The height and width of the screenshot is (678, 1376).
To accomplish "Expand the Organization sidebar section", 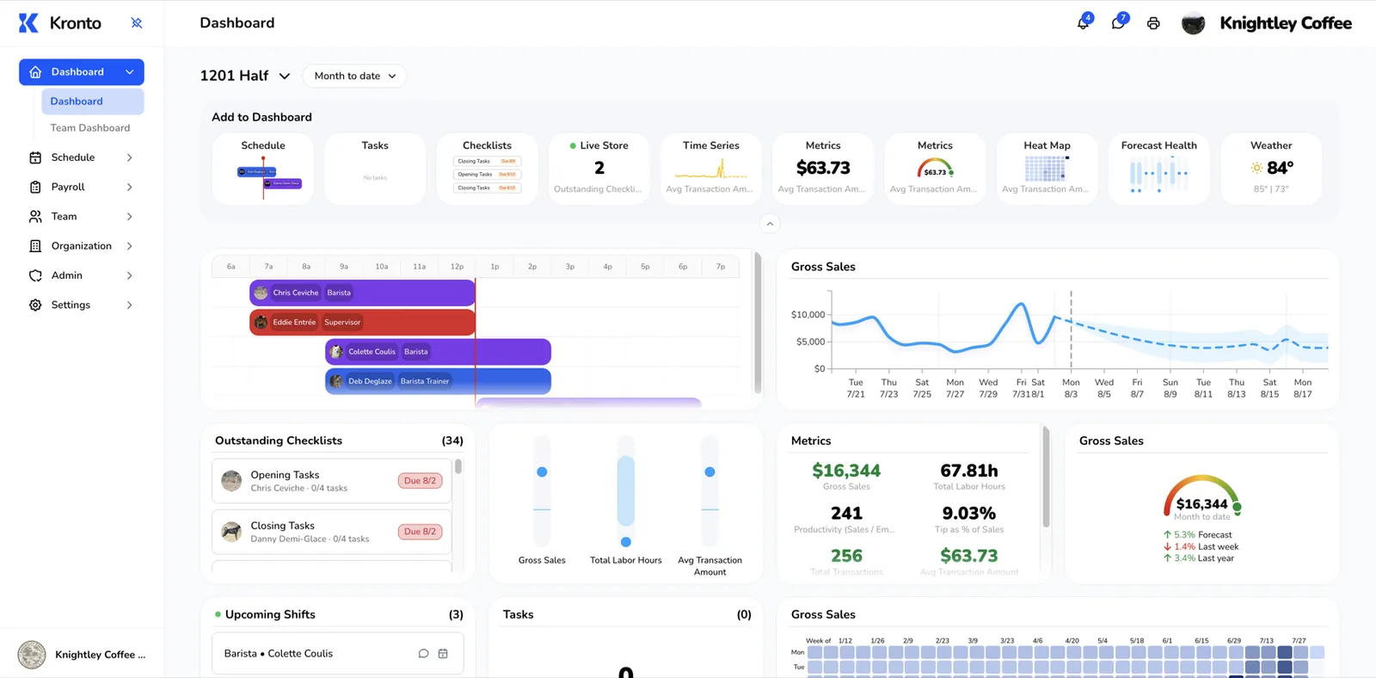I will click(130, 246).
